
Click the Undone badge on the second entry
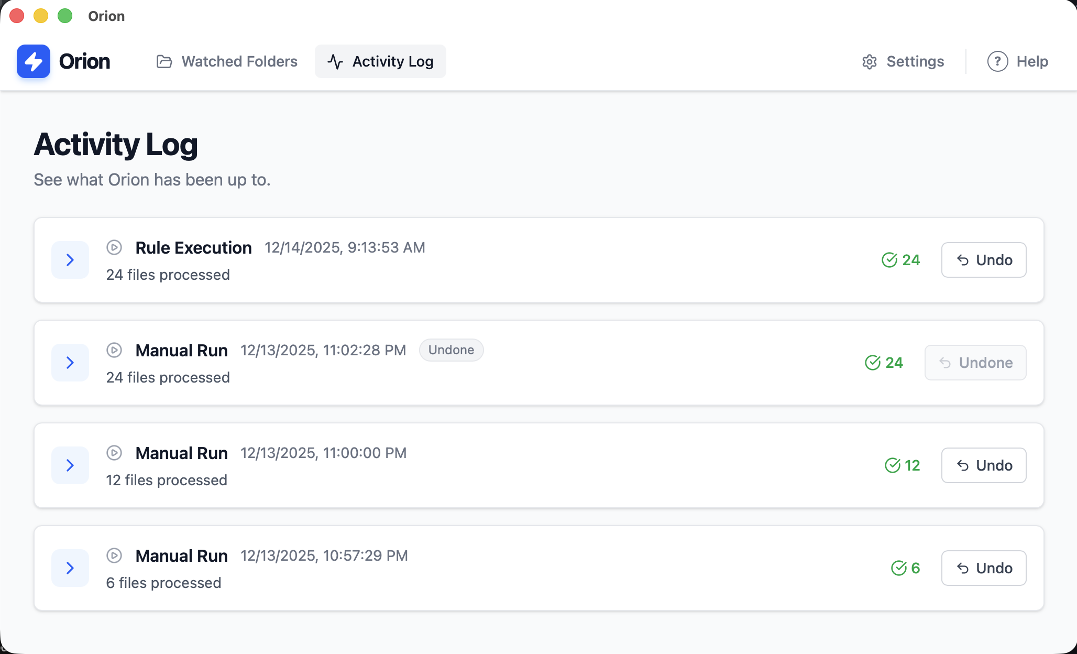click(451, 350)
